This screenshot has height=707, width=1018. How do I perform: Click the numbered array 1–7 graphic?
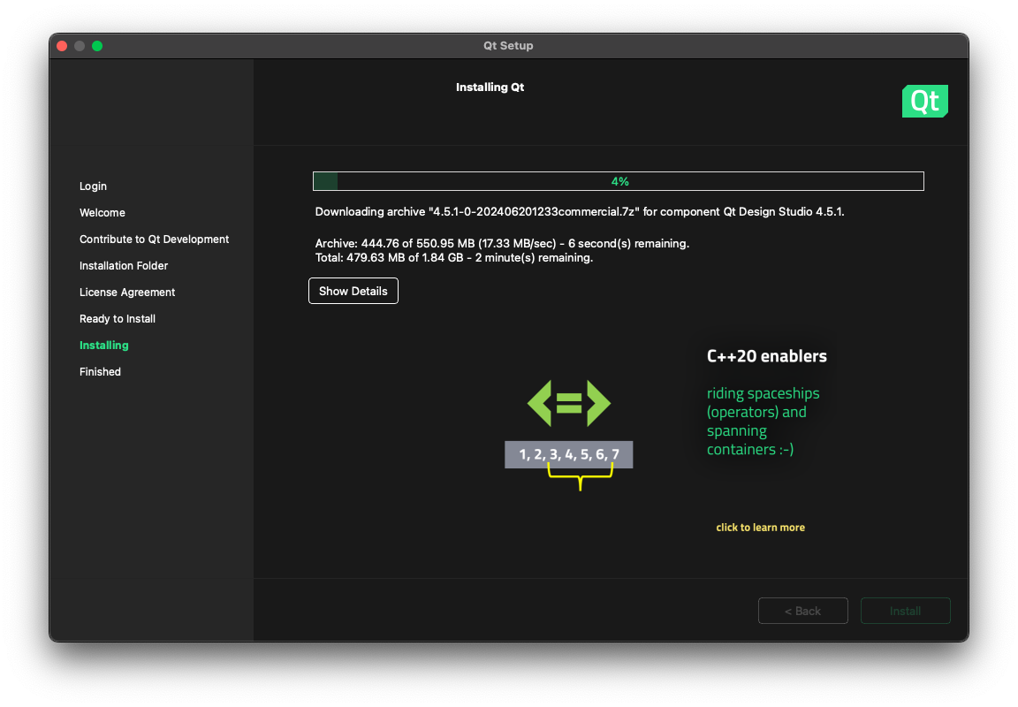tap(569, 454)
